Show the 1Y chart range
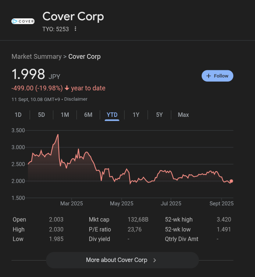255x277 pixels. pos(136,115)
